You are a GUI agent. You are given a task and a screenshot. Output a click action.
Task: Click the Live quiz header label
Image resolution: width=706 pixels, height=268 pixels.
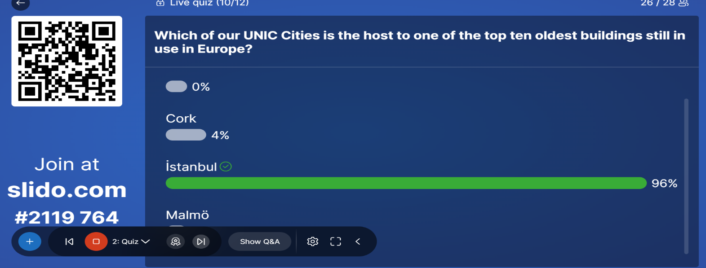(x=209, y=3)
